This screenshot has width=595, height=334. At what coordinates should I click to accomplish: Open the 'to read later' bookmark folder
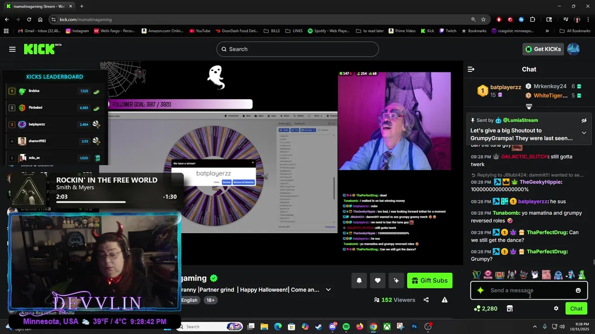[x=370, y=31]
